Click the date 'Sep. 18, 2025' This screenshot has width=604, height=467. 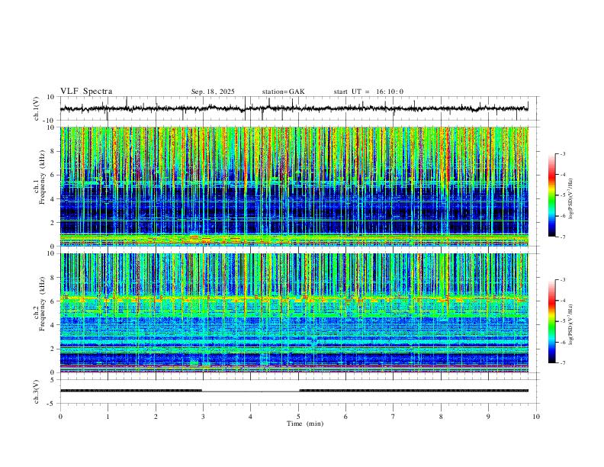tap(213, 92)
